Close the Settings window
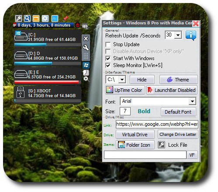This screenshot has width=218, height=192. click(x=196, y=24)
